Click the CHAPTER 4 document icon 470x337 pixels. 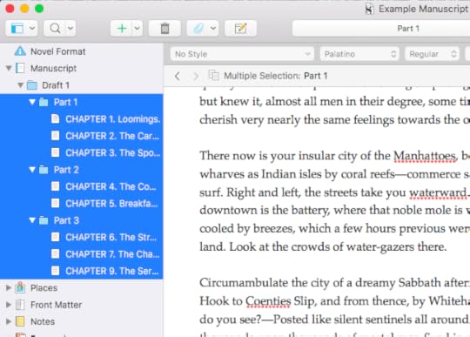[55, 186]
